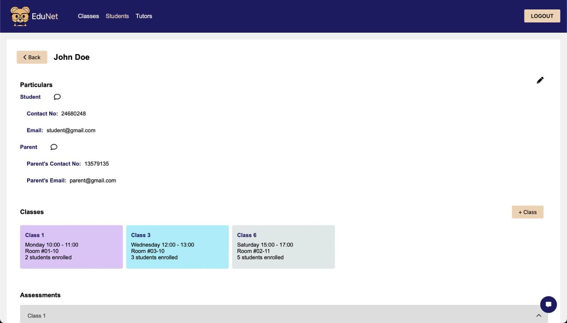Click the John Doe heading

click(72, 57)
